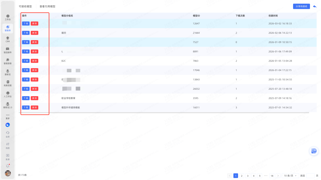Screen dimensions: 321x180
Task: Expand the 更多 menu in sidebar
Action: tap(8, 116)
